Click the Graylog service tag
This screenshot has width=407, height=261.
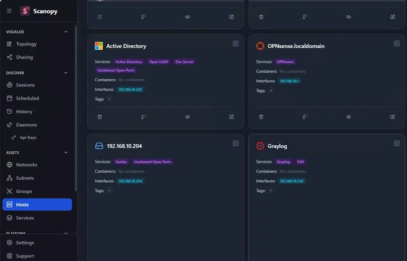[283, 162]
